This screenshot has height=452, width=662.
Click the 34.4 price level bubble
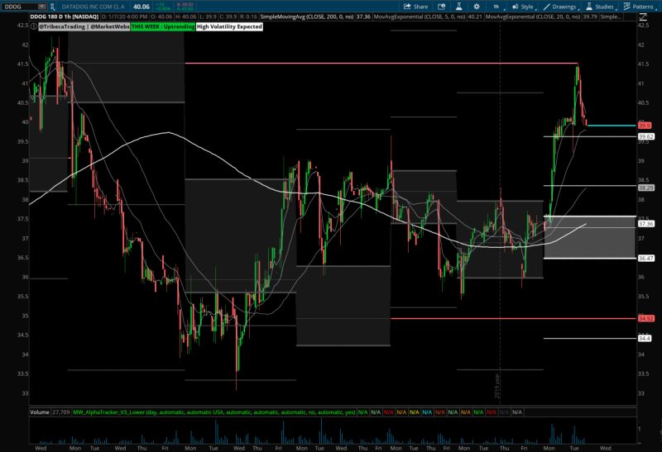(645, 338)
